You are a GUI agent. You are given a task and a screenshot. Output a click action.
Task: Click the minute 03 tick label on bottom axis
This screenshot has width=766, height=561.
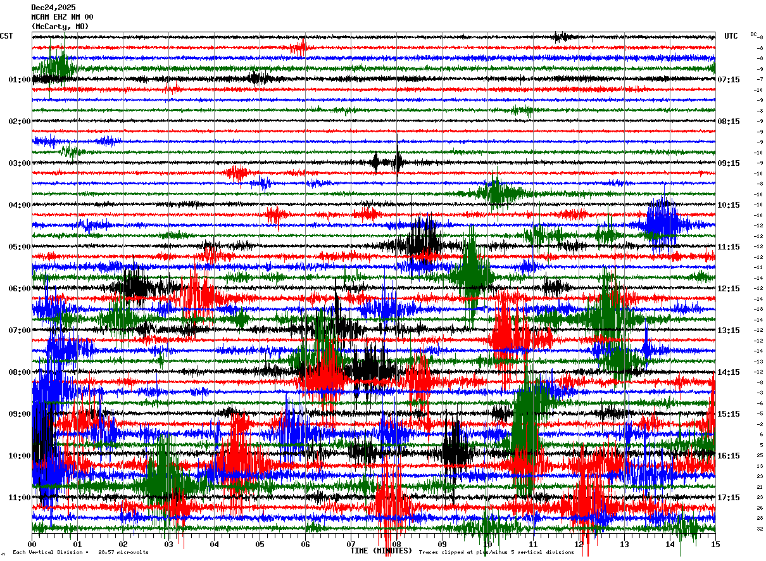coord(168,544)
